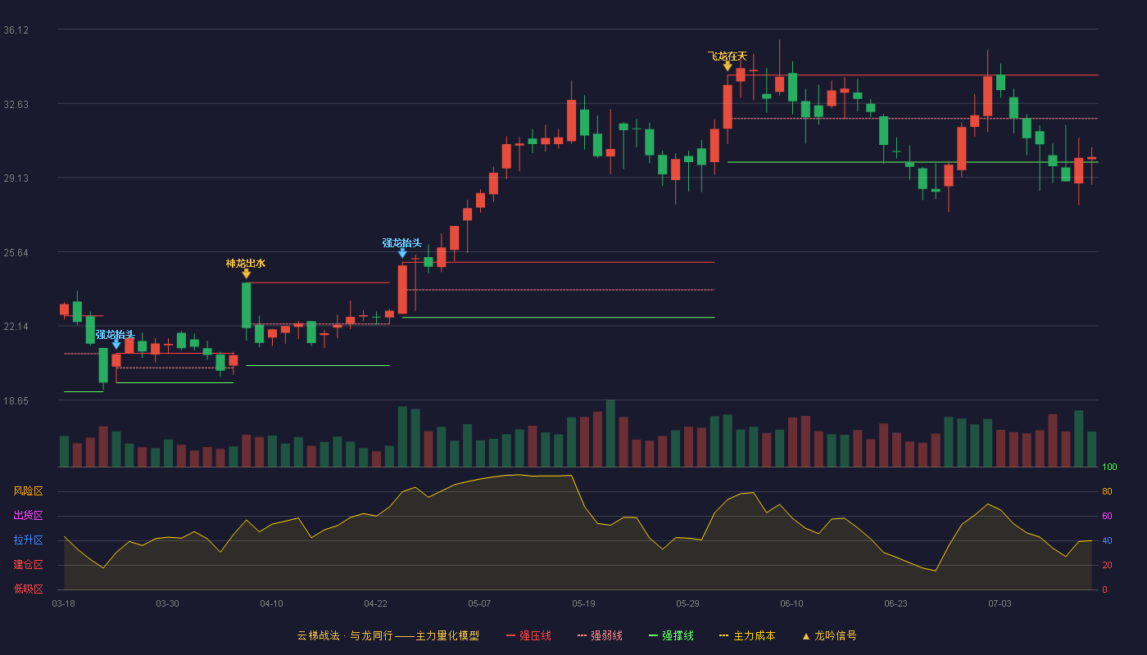Click the 云梯战法 · 与龙同行 title text
The image size is (1147, 655).
point(344,635)
